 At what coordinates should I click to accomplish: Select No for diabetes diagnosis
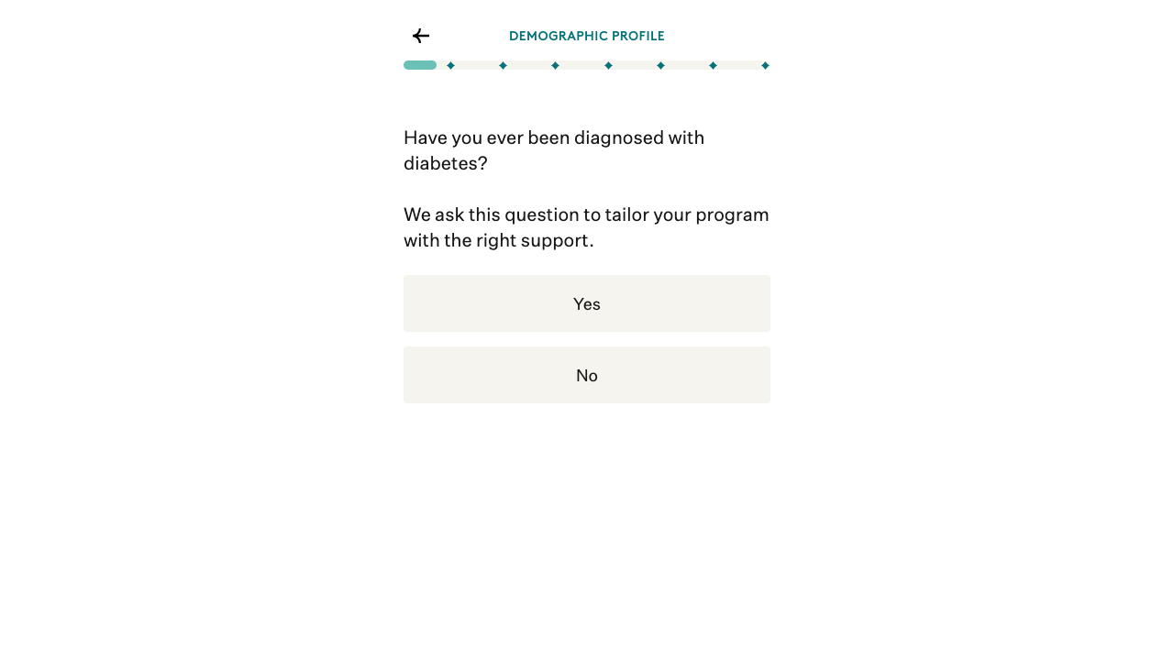(x=587, y=375)
